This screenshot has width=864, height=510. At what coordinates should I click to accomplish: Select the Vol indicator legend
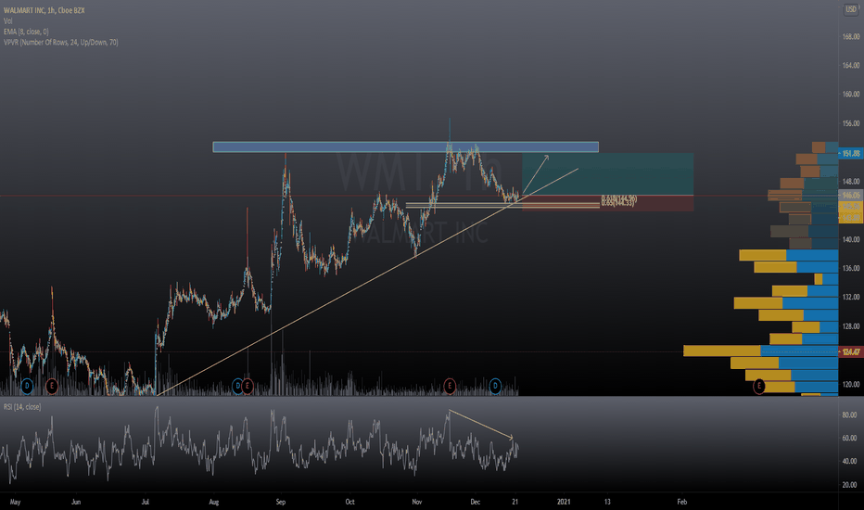click(7, 21)
